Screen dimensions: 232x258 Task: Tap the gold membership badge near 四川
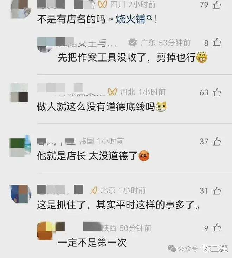pyautogui.click(x=102, y=5)
